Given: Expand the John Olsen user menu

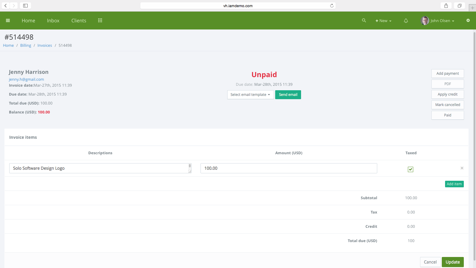Looking at the screenshot, I should [x=438, y=21].
